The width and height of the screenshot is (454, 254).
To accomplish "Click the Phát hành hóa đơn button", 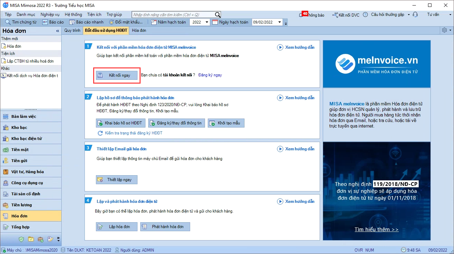I will click(x=165, y=227).
